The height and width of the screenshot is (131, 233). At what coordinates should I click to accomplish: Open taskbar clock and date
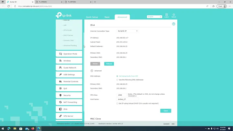pos(223,128)
